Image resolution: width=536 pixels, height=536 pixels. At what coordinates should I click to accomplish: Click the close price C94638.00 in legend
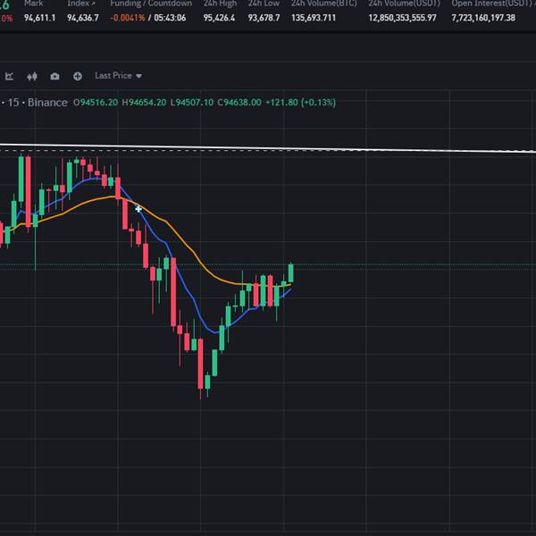coord(239,102)
